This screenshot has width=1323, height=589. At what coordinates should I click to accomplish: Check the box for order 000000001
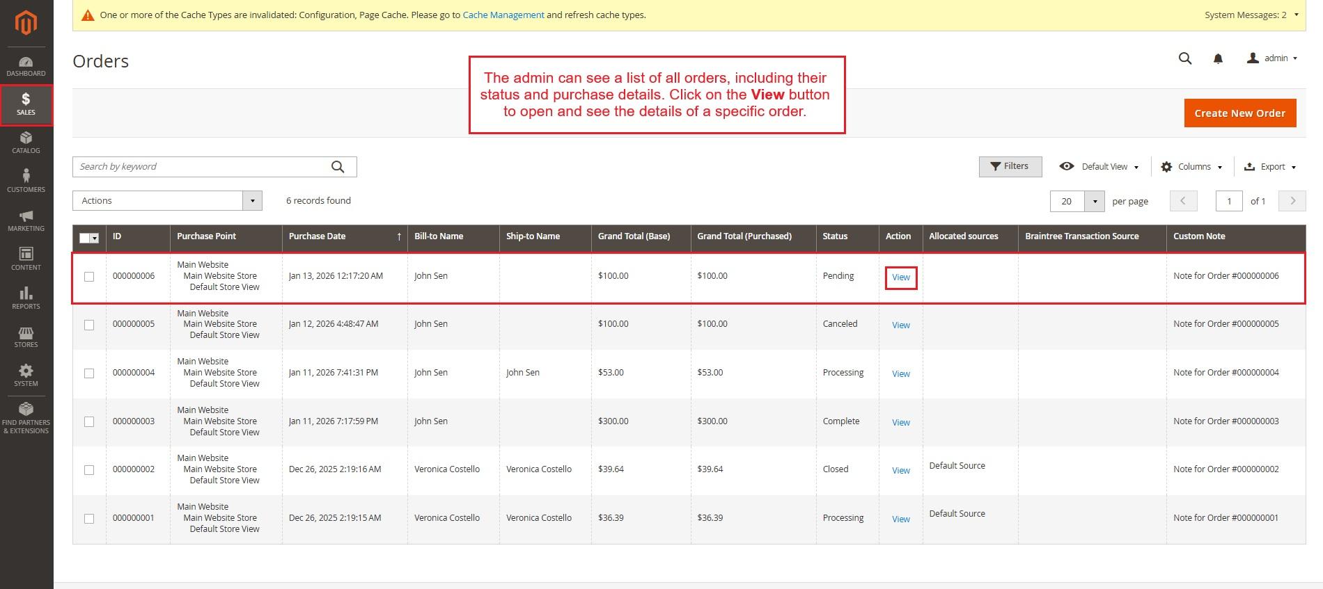tap(89, 519)
